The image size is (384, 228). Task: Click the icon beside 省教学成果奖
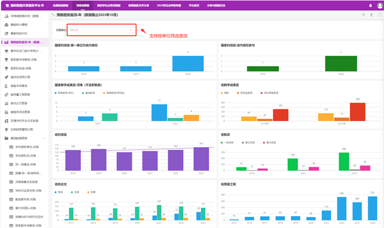[x=6, y=86]
